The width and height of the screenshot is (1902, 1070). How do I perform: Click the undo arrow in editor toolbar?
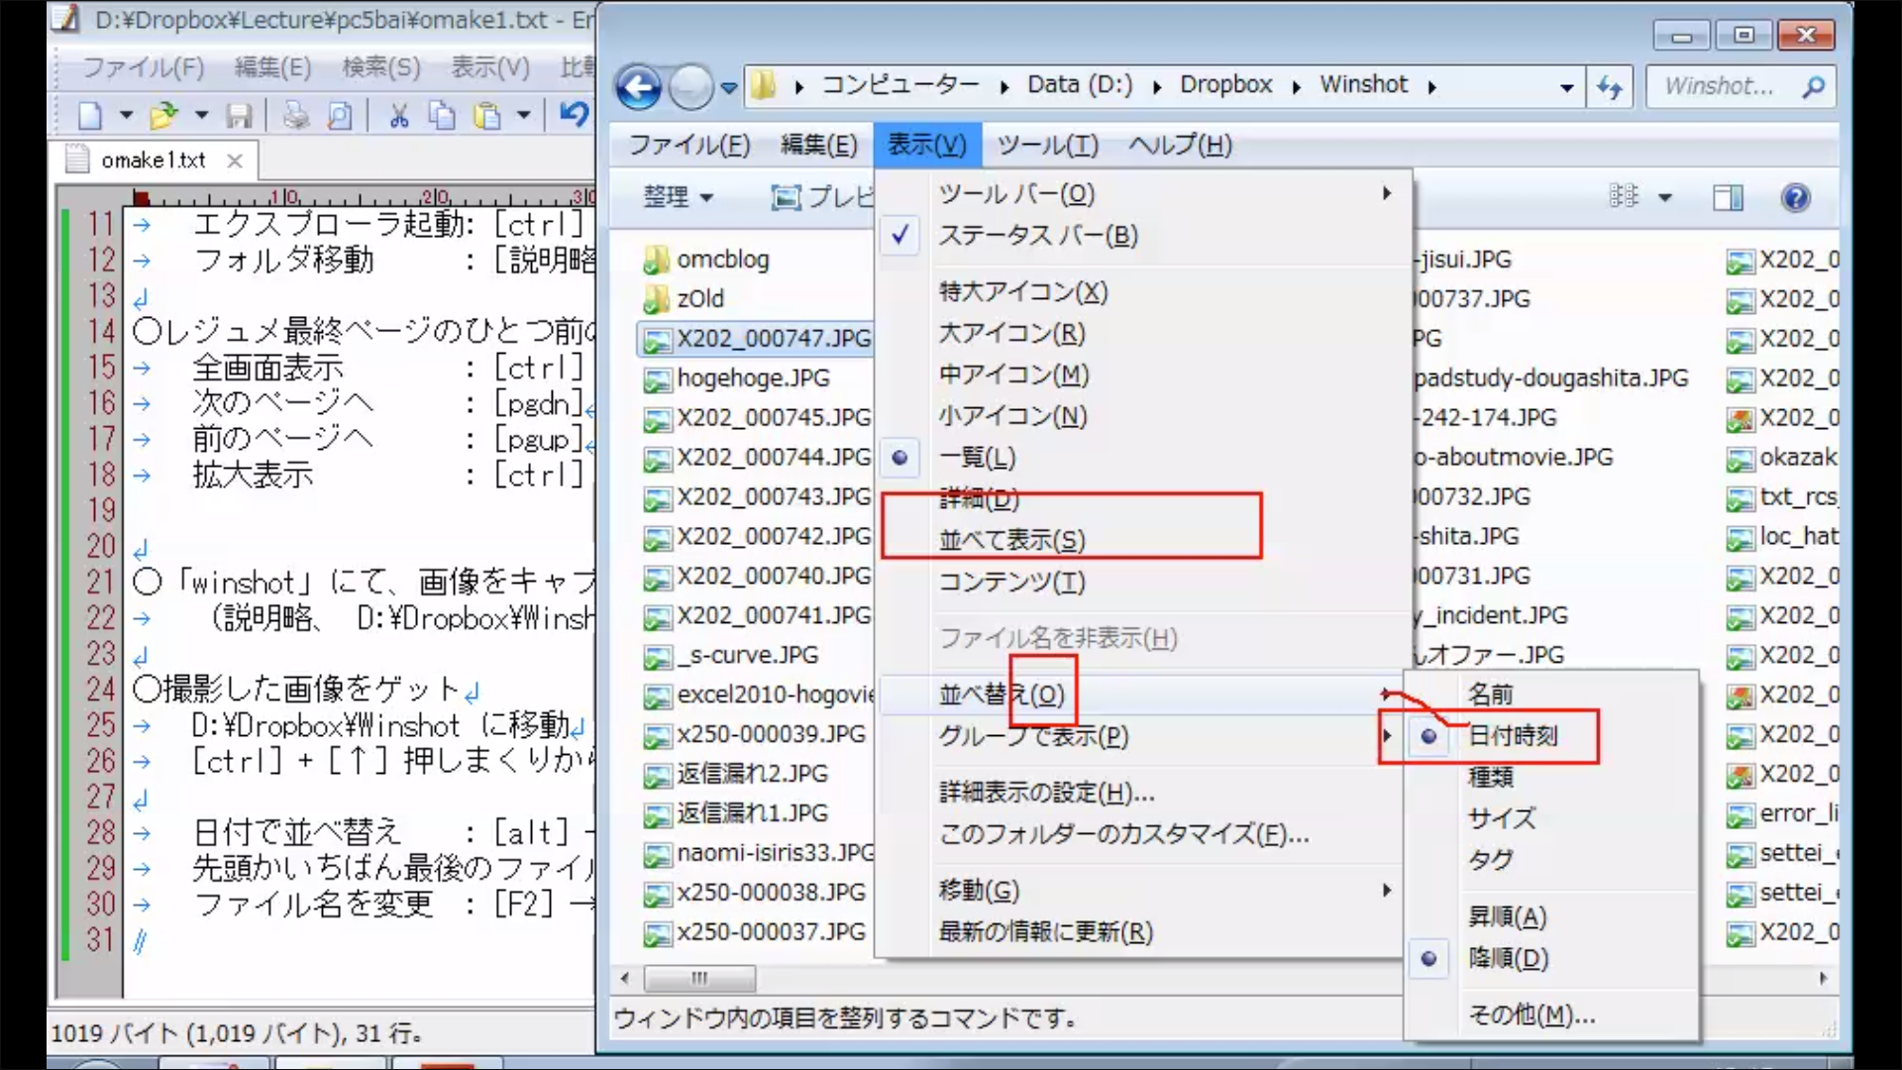pyautogui.click(x=574, y=114)
